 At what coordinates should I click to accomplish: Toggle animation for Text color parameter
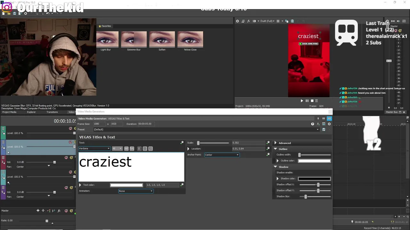tap(182, 185)
